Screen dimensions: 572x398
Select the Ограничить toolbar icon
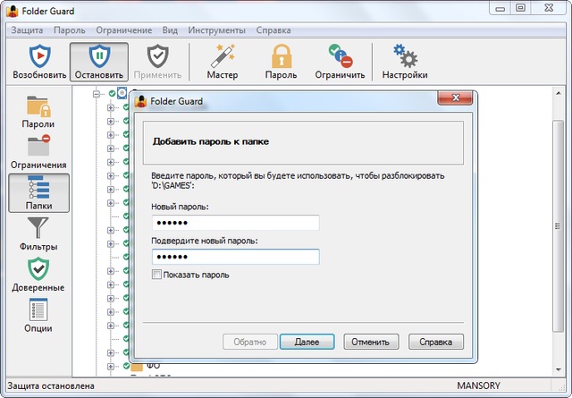[340, 62]
